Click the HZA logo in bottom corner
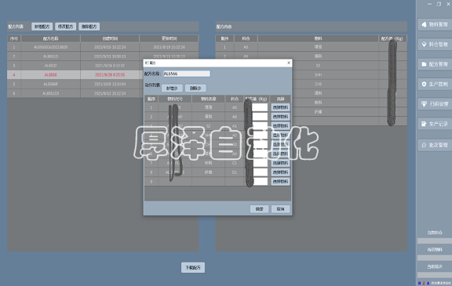Image resolution: width=452 pixels, height=286 pixels. click(424, 284)
